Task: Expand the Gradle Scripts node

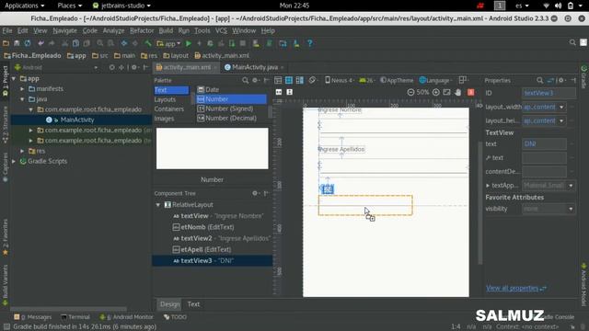Action: point(14,162)
